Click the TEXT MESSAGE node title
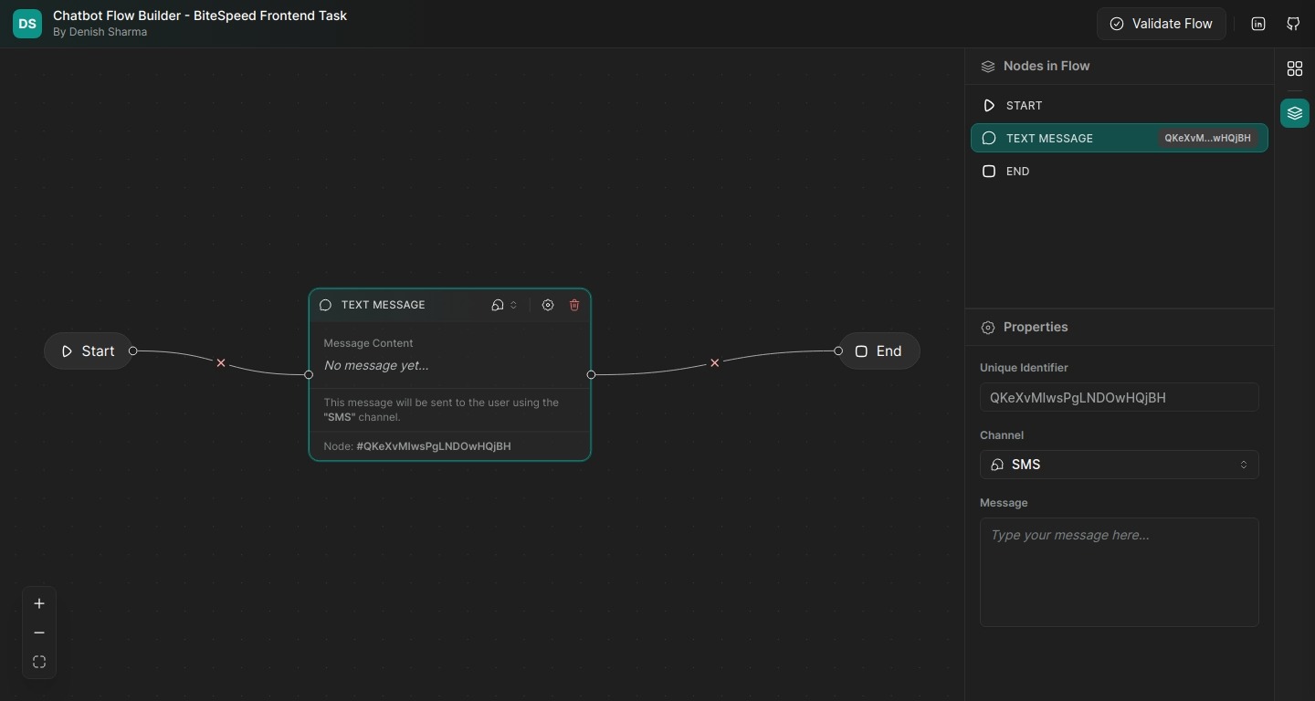This screenshot has width=1315, height=701. [x=384, y=305]
